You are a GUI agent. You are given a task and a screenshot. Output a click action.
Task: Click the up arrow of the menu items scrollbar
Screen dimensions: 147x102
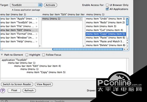click(127, 40)
